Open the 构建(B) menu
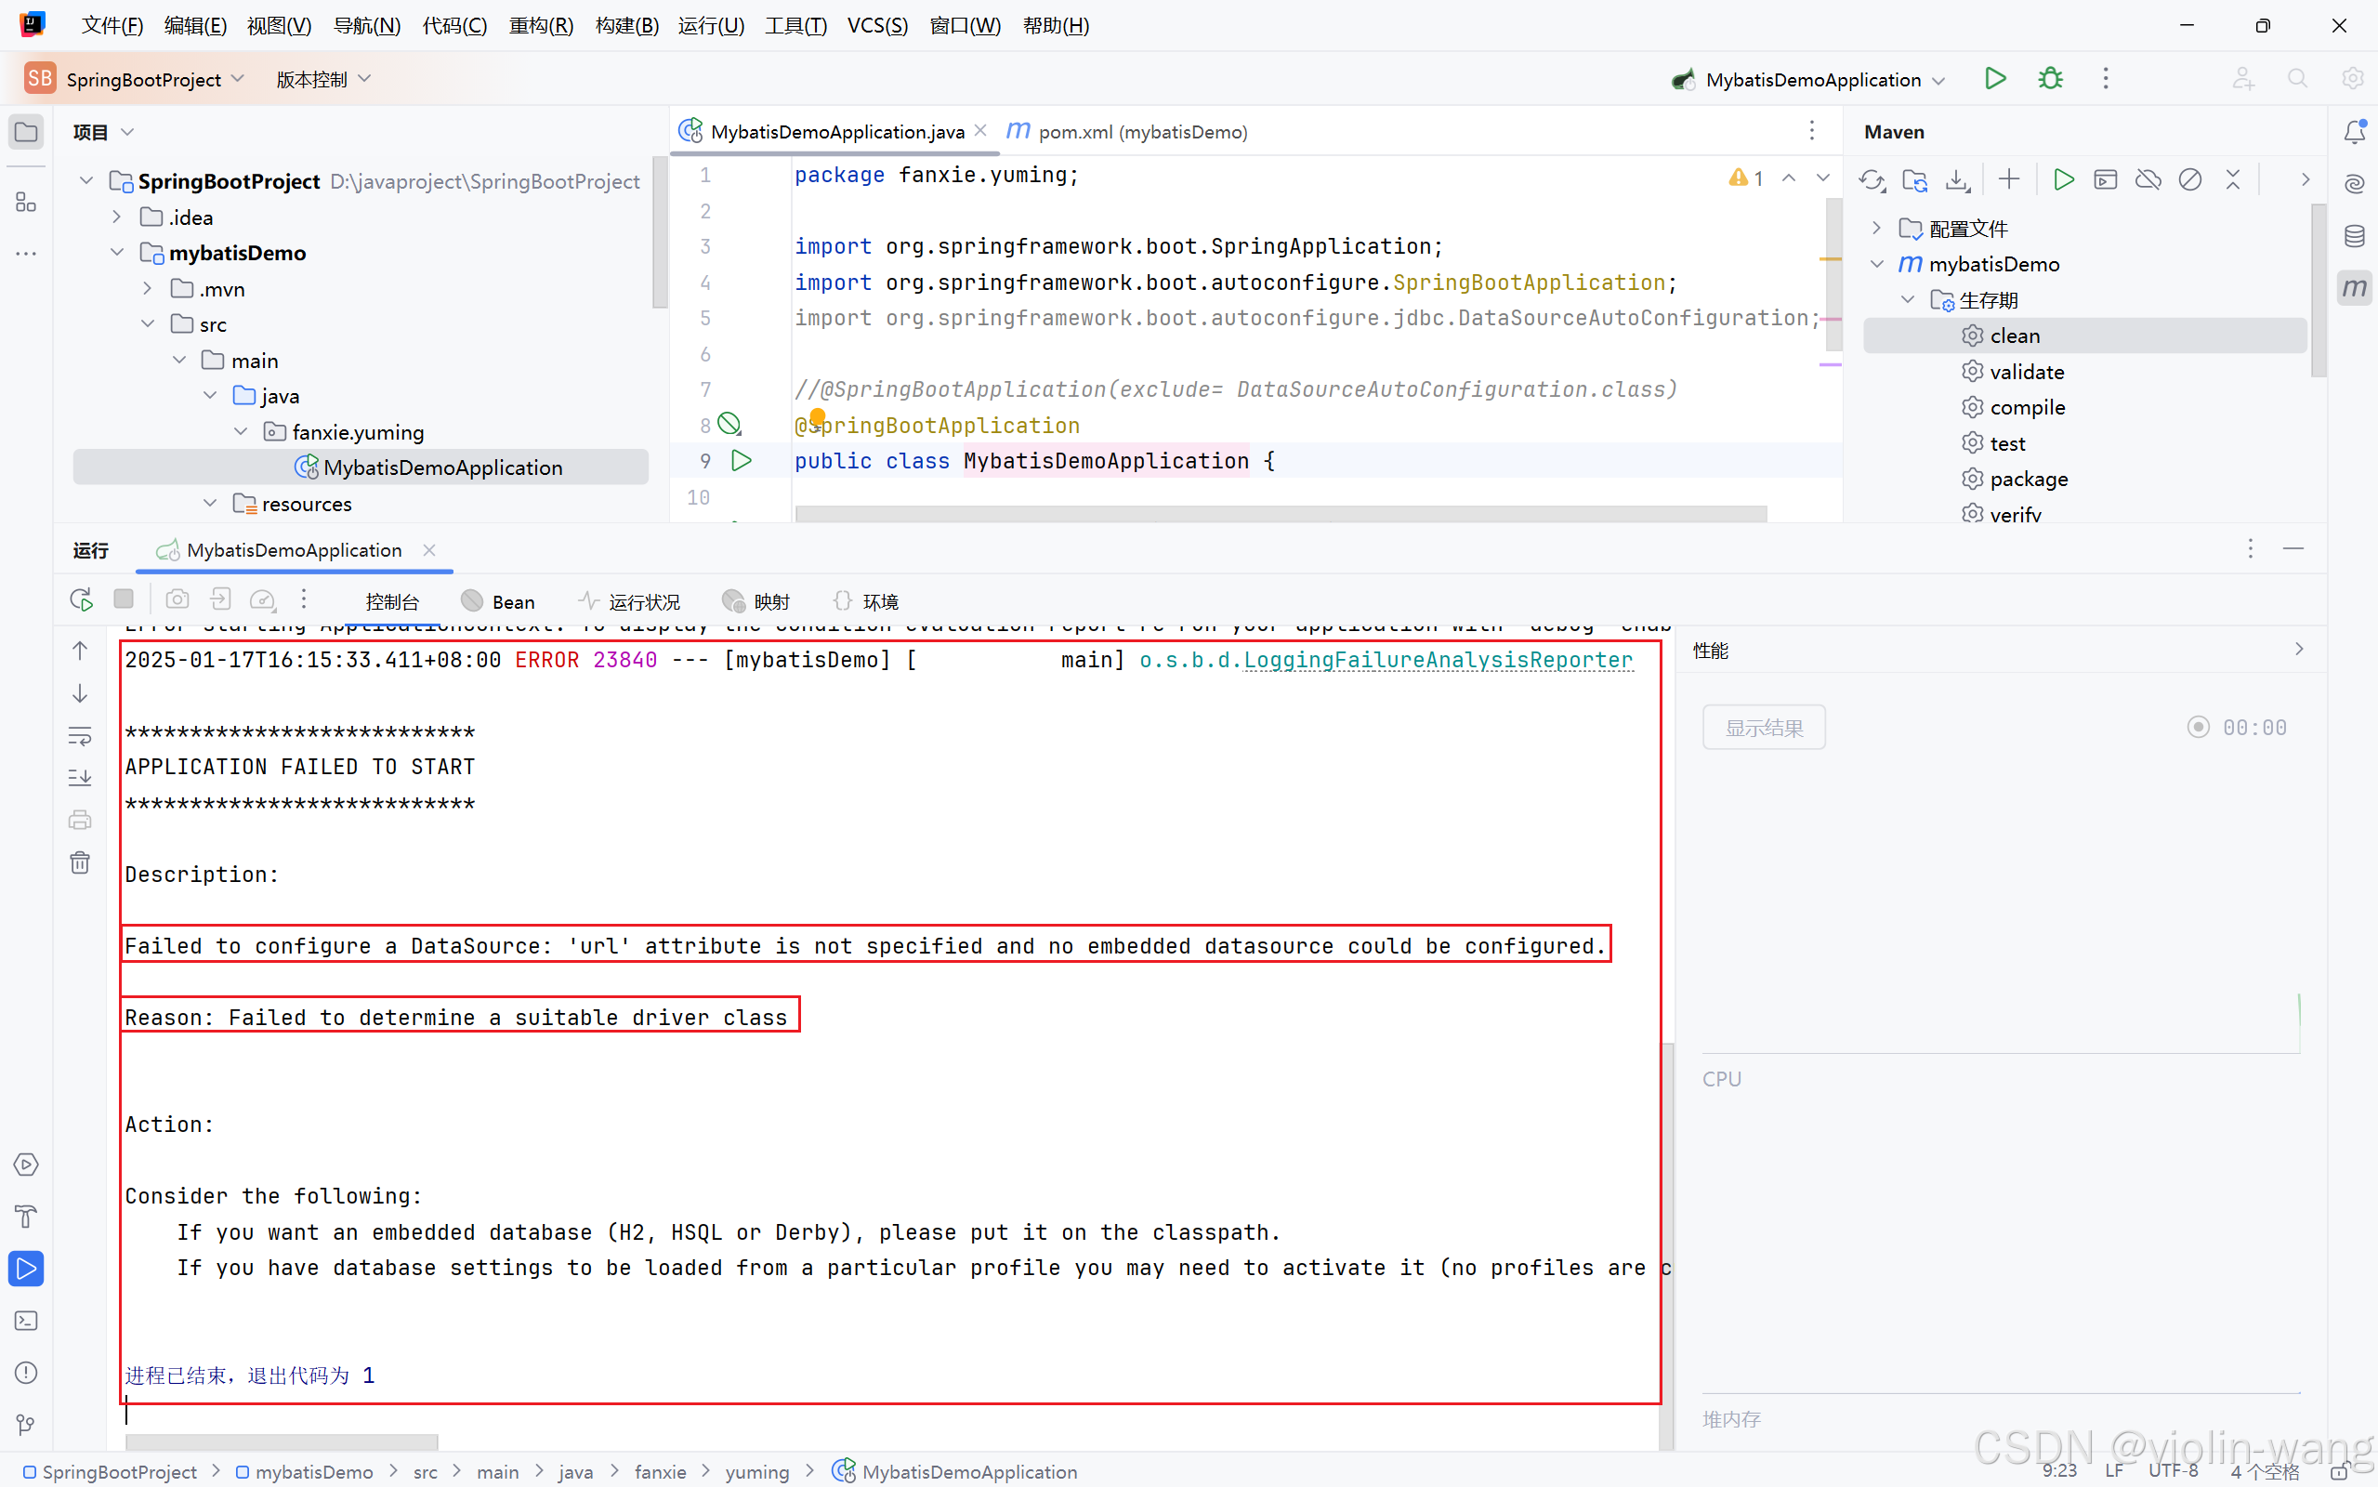The height and width of the screenshot is (1487, 2378). [x=626, y=26]
